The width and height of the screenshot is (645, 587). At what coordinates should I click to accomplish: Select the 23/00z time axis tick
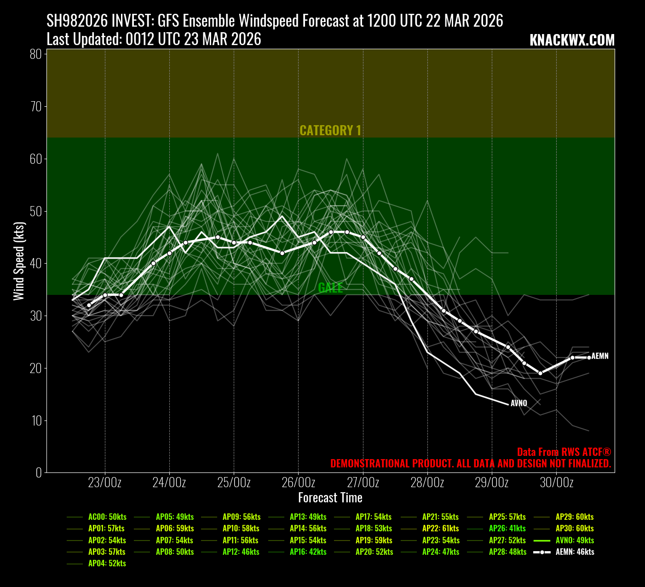click(x=105, y=483)
